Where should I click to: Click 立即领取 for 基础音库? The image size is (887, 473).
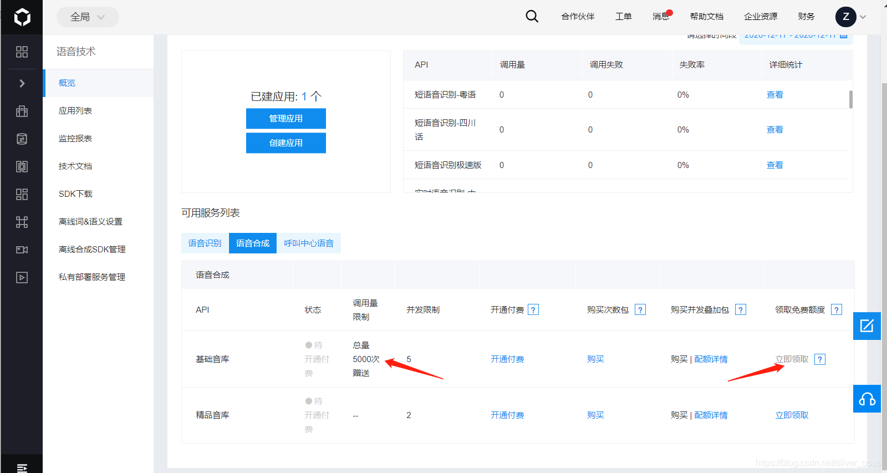pos(792,359)
